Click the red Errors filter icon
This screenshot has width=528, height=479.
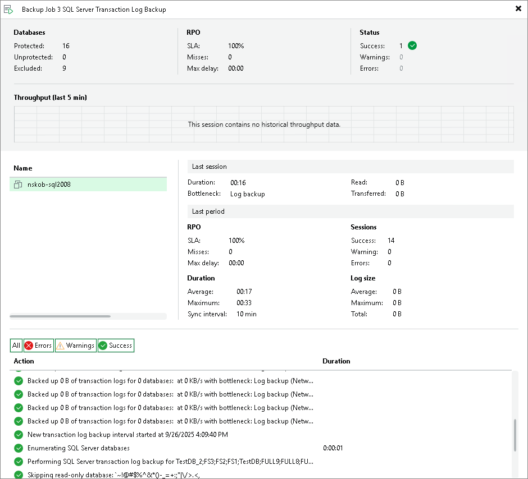point(29,346)
